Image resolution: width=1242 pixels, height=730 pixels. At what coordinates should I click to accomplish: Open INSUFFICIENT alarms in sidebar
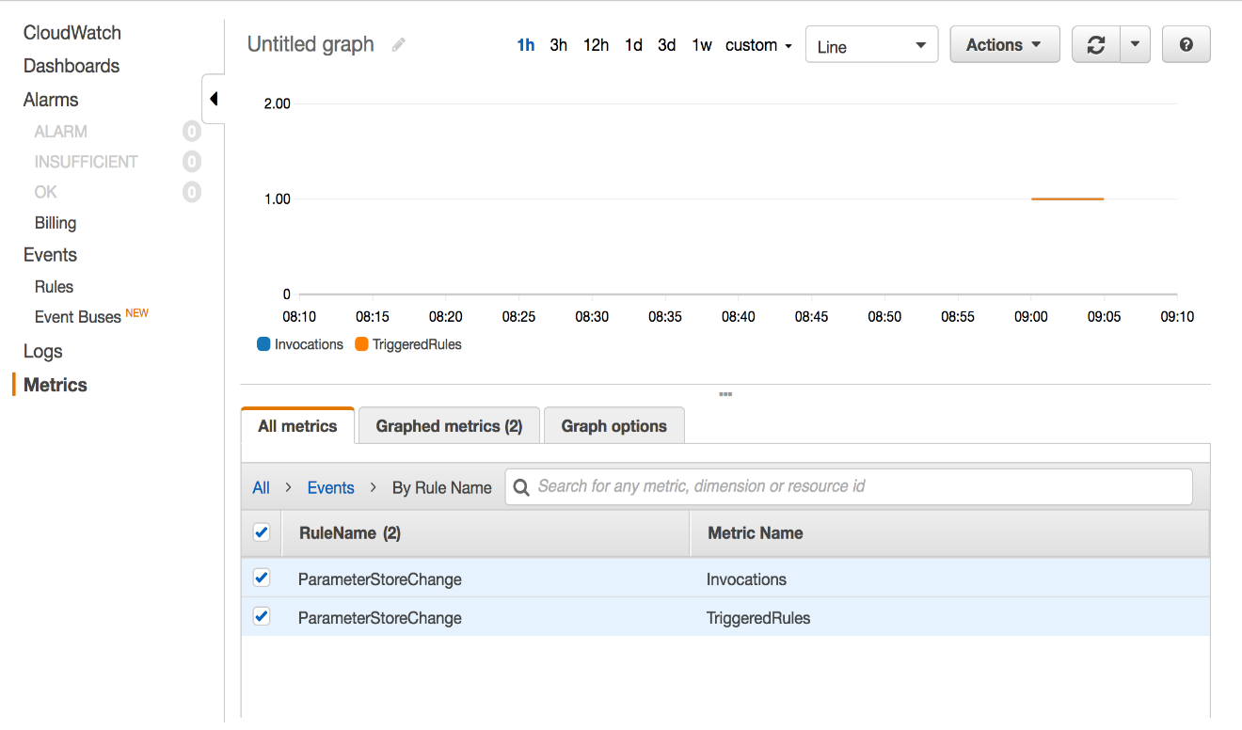(x=87, y=162)
